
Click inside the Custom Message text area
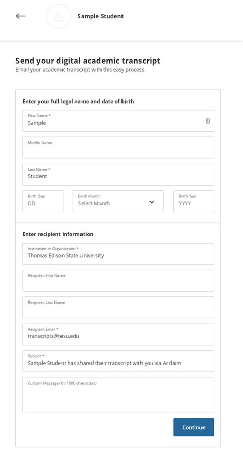pyautogui.click(x=118, y=395)
